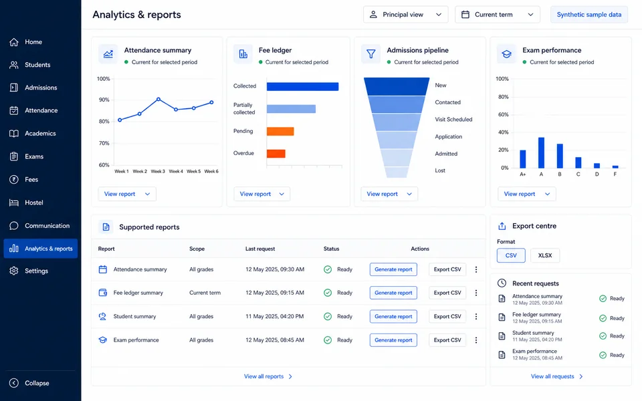This screenshot has width=642, height=401.
Task: Click the Supported reports document icon
Action: (106, 227)
